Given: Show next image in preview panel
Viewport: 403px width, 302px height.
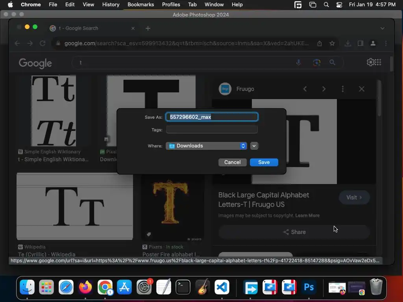Looking at the screenshot, I should tap(324, 89).
